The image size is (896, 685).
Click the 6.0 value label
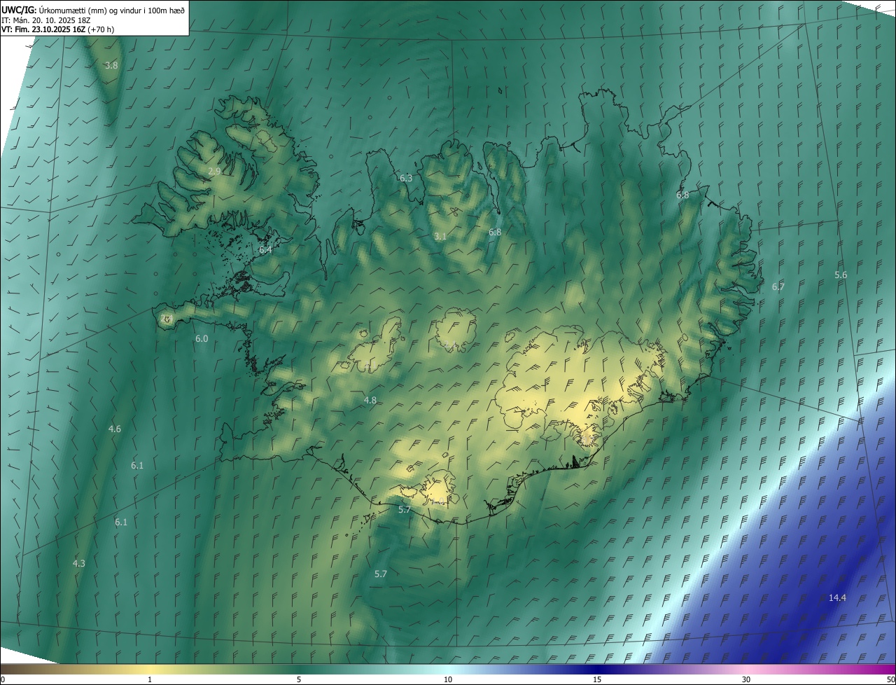tap(202, 339)
